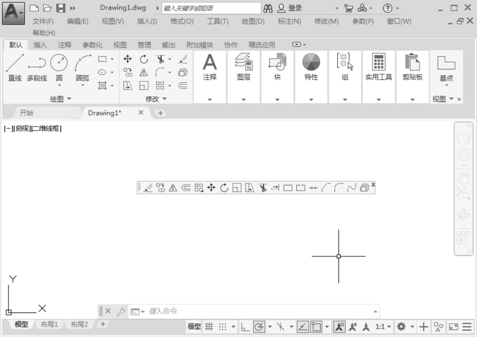477x337 pixels.
Task: Open the Layers (图层) panel
Action: (x=243, y=68)
